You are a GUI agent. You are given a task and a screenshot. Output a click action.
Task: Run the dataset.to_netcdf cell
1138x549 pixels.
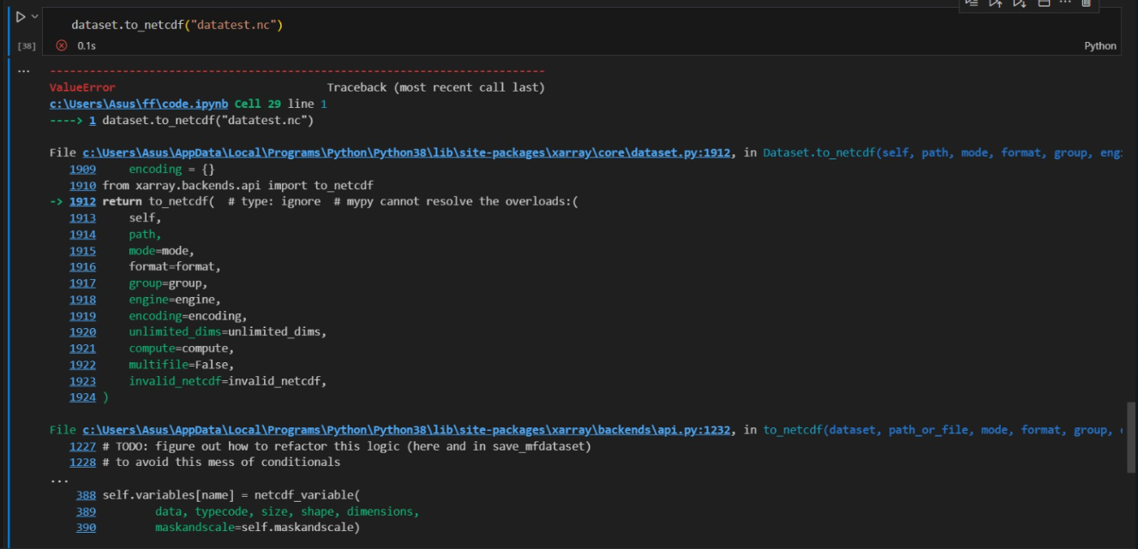pyautogui.click(x=20, y=15)
